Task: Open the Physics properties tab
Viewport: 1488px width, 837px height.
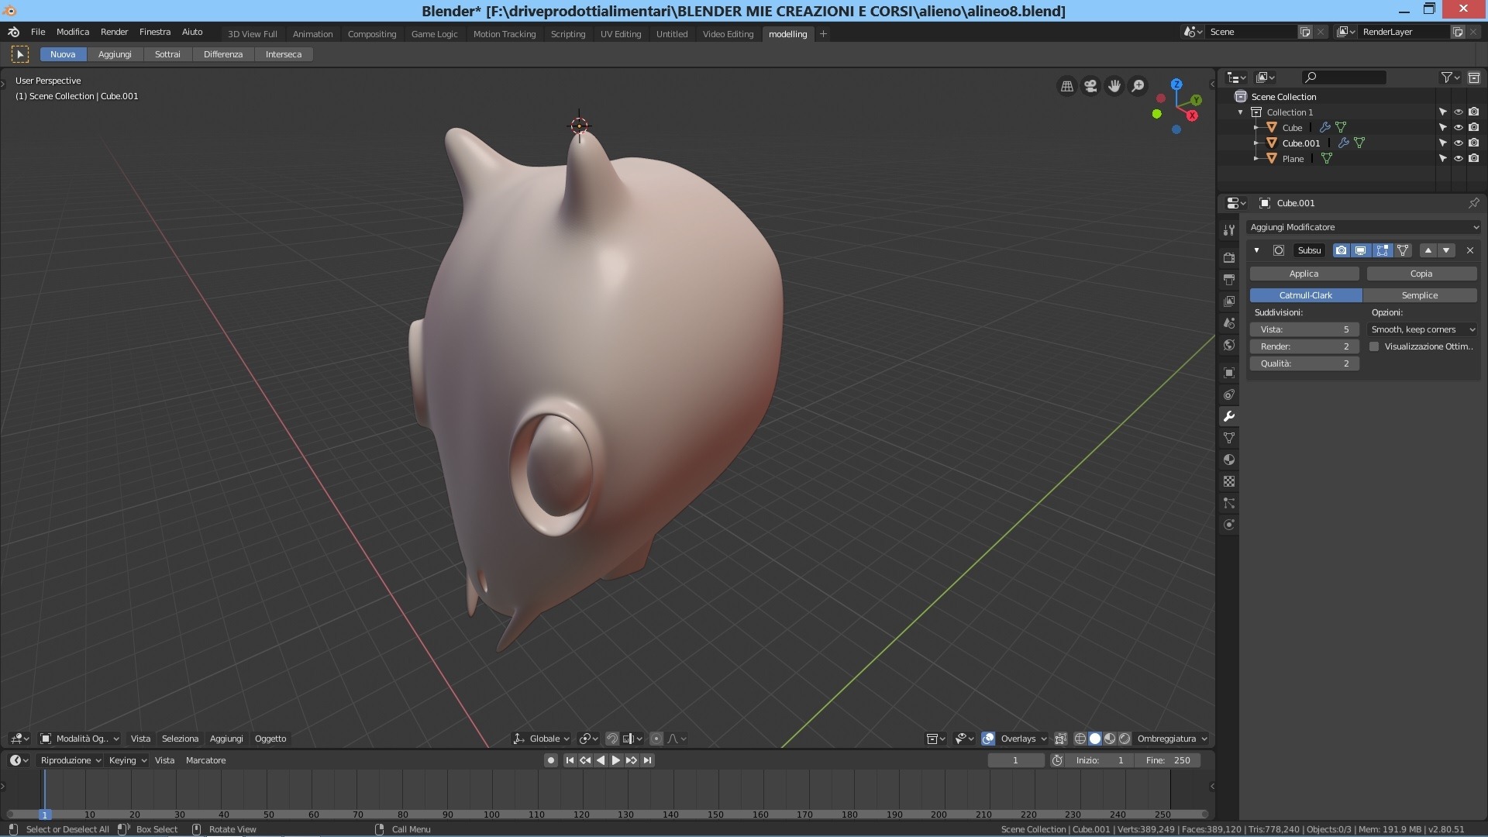Action: pos(1229,525)
